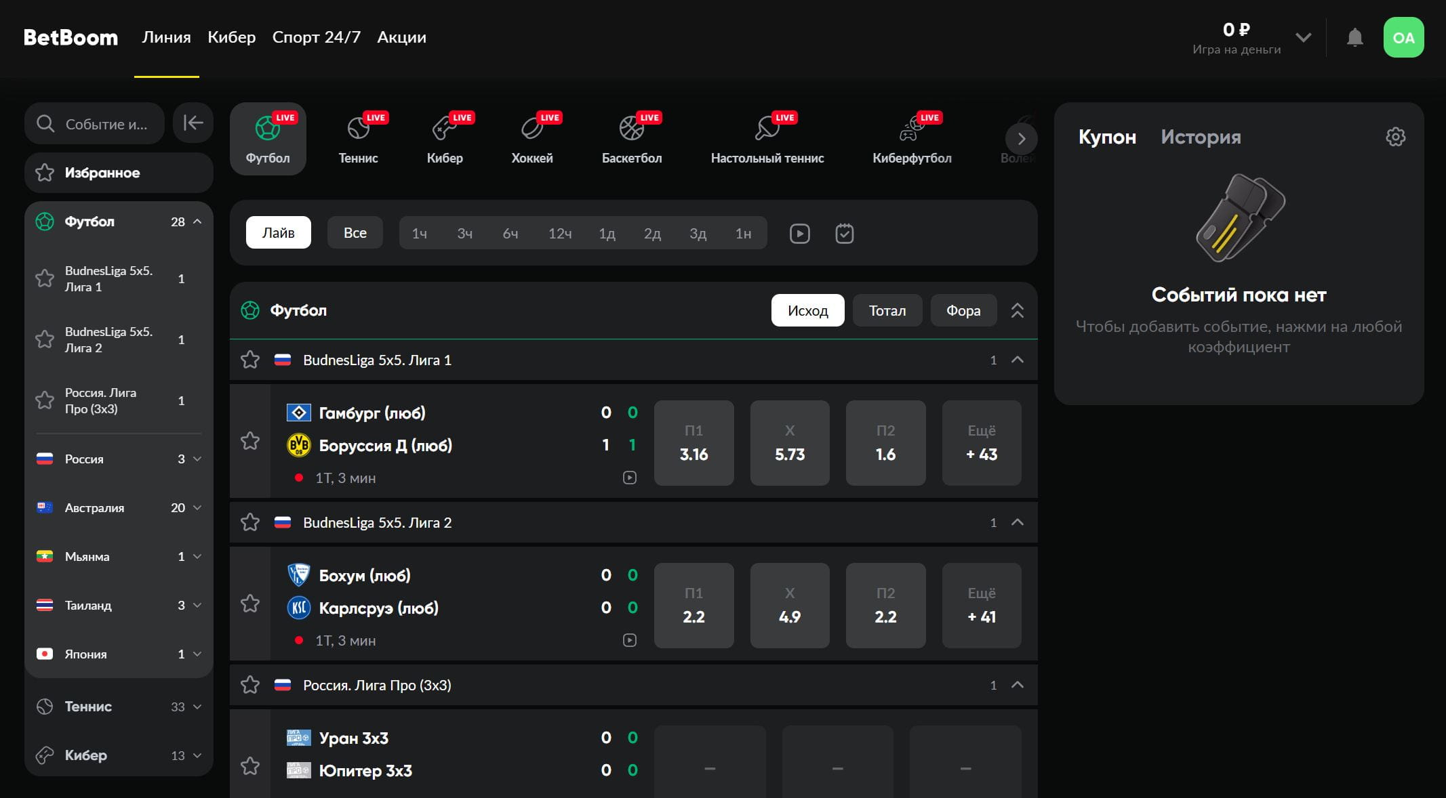Select the live Football sport icon
Image resolution: width=1446 pixels, height=798 pixels.
(x=268, y=139)
